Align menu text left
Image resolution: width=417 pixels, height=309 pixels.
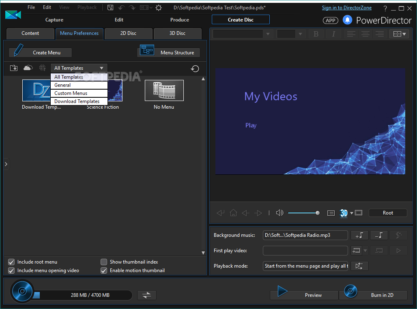tap(351, 34)
